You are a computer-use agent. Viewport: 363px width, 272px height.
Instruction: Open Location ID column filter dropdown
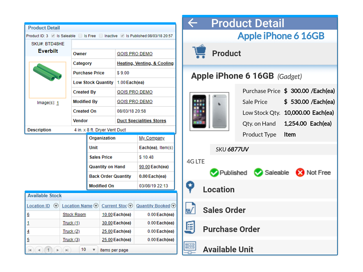[x=56, y=206]
